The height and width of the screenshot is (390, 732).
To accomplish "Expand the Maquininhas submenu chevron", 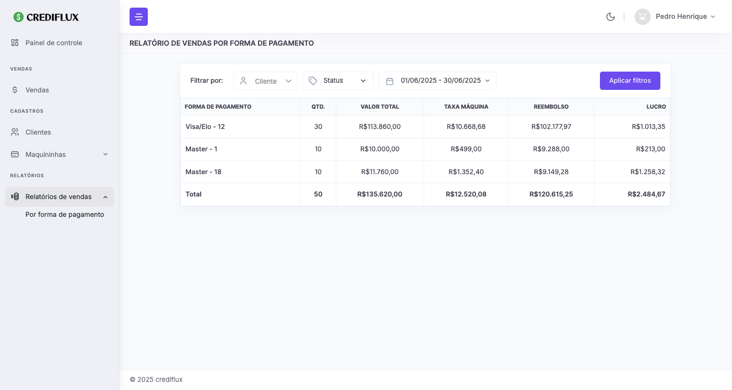I will click(105, 154).
